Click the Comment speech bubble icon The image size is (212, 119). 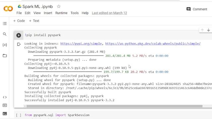click(188, 9)
